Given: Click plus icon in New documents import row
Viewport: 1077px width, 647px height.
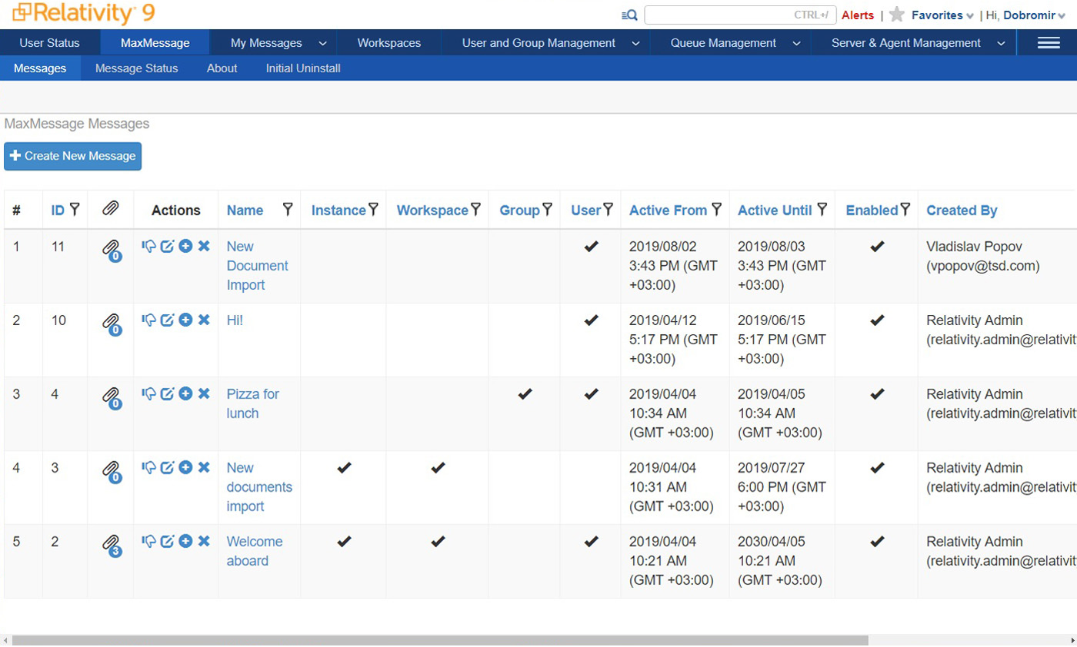Looking at the screenshot, I should coord(185,467).
